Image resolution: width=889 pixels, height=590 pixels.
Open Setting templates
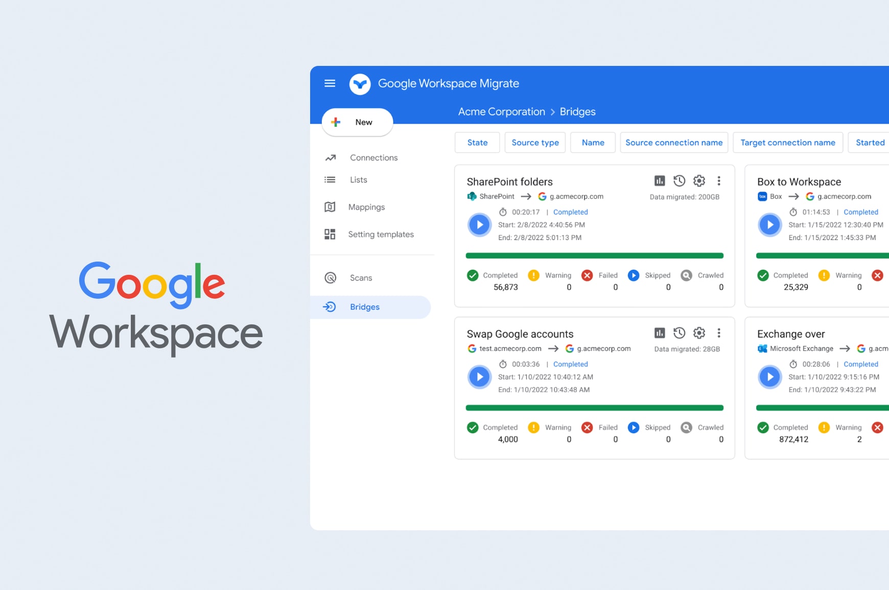381,234
